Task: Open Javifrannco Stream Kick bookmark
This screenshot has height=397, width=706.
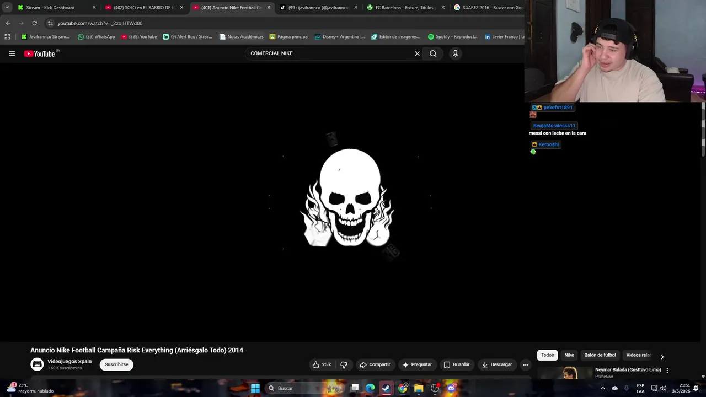Action: coord(45,37)
